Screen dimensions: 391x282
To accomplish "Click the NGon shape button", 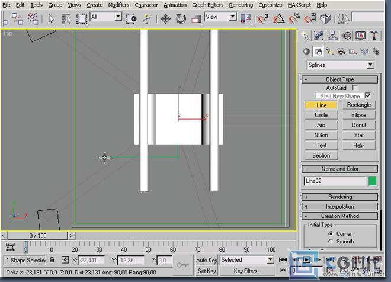I will coord(321,135).
